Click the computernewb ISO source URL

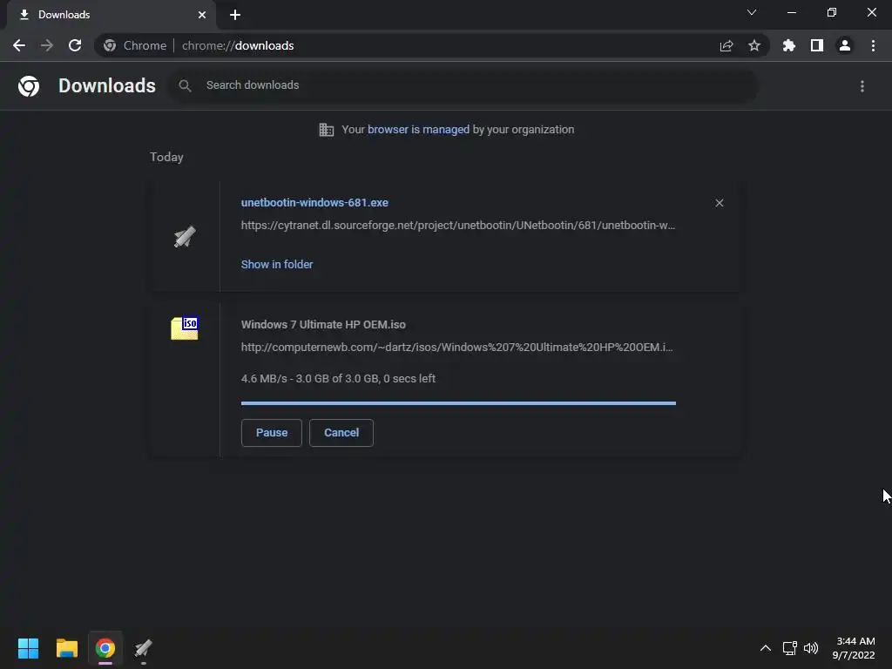(x=456, y=347)
